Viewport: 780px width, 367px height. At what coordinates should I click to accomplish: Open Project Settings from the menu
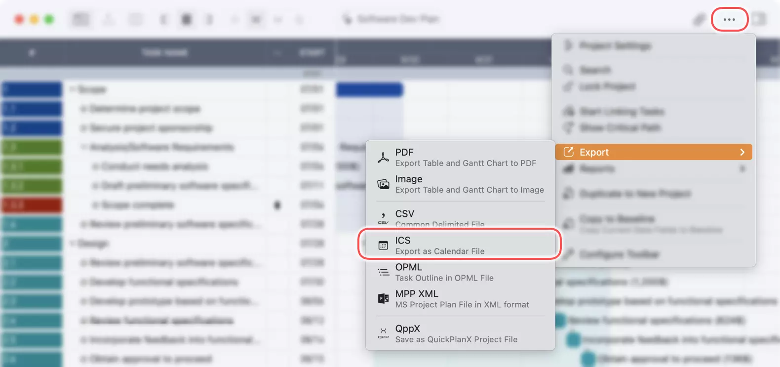[615, 46]
